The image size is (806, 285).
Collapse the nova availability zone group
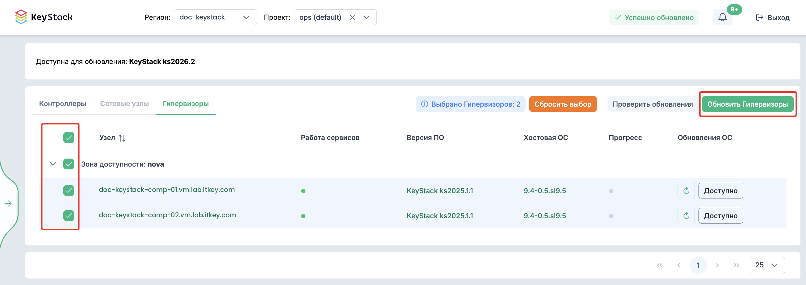pyautogui.click(x=53, y=164)
